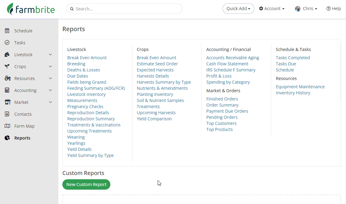Open the Spending by Category report
346x204 pixels.
(228, 82)
